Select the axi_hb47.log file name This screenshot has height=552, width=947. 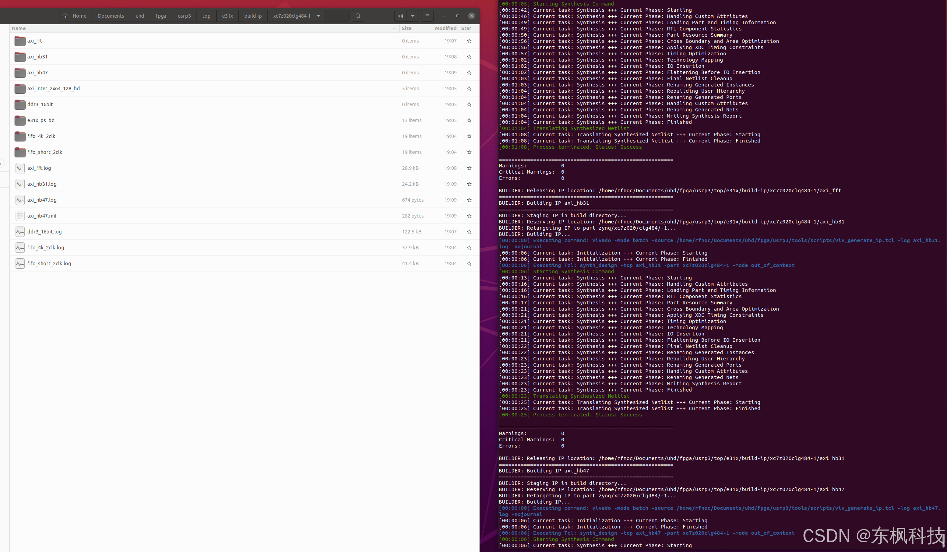tap(42, 200)
